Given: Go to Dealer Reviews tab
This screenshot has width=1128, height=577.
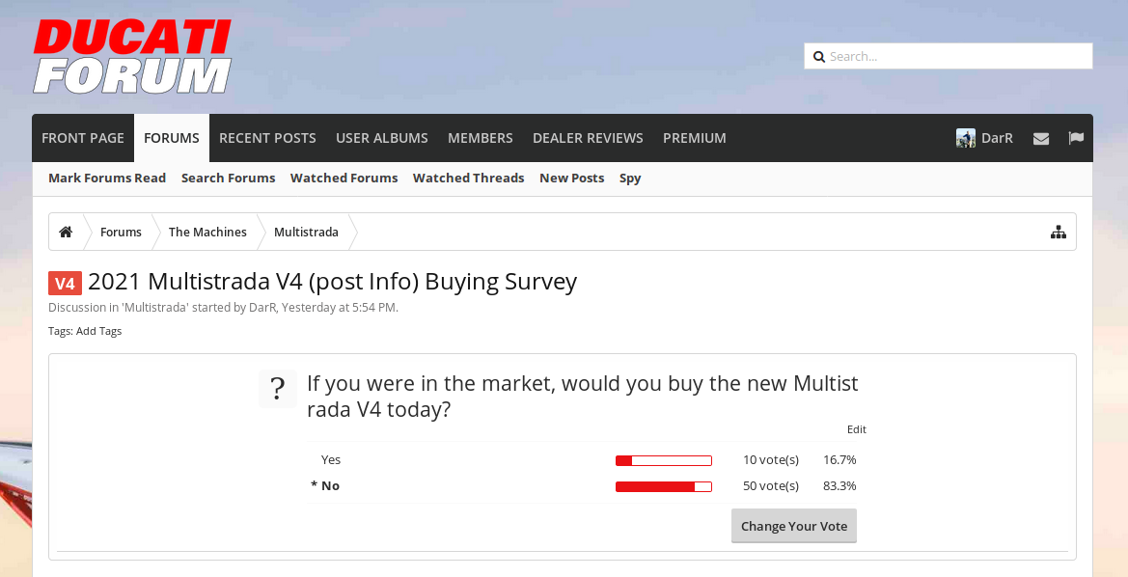Looking at the screenshot, I should coord(588,138).
